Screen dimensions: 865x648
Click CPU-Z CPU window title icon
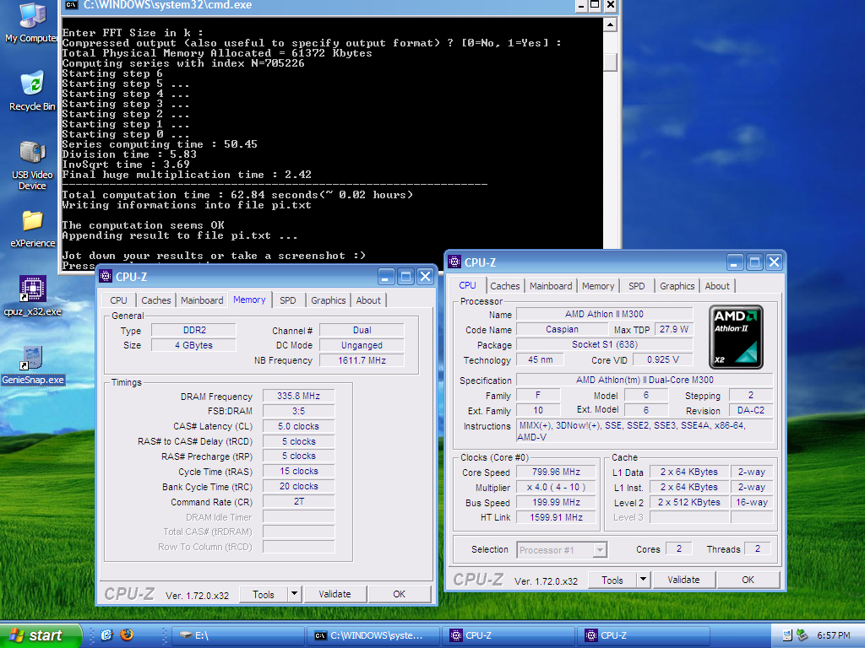454,262
